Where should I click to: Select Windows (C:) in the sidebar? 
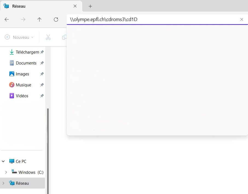coord(27,172)
